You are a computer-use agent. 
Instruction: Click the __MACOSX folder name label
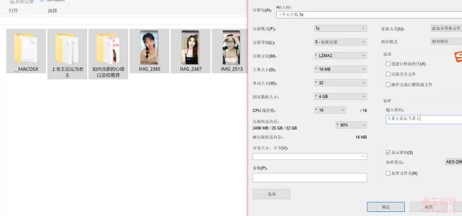[x=26, y=69]
